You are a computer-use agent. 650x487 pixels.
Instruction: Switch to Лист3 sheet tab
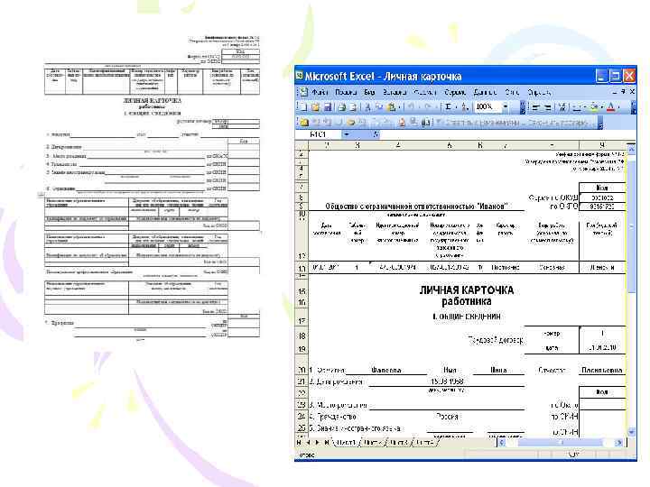point(399,443)
